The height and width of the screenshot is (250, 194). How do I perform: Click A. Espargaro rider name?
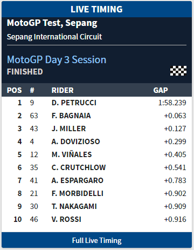tap(78, 180)
